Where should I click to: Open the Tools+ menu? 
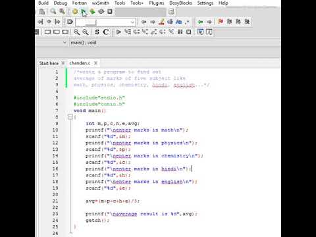click(137, 3)
